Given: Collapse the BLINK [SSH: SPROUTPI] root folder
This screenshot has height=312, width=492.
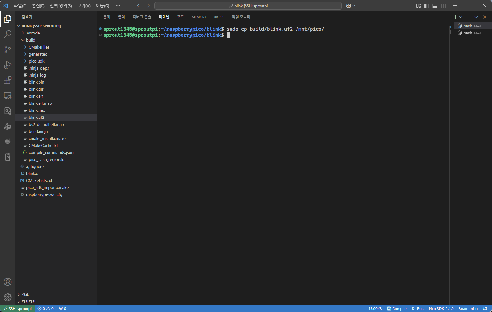Looking at the screenshot, I should (x=56, y=26).
